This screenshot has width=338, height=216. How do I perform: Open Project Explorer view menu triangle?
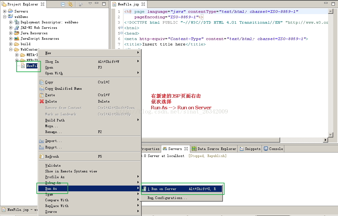[x=90, y=4]
